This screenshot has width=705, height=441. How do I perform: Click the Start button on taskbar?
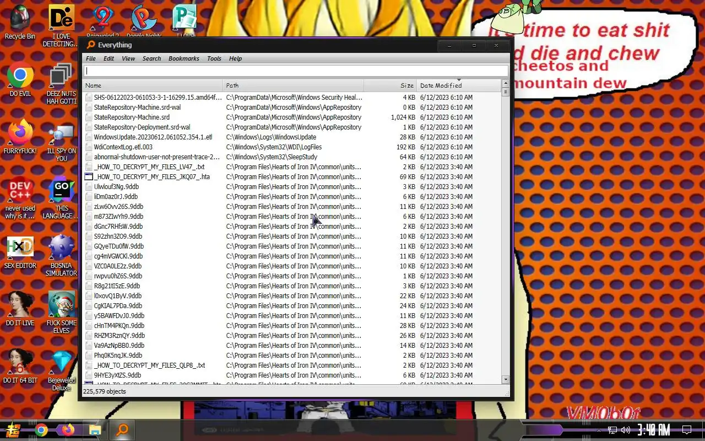[13, 430]
